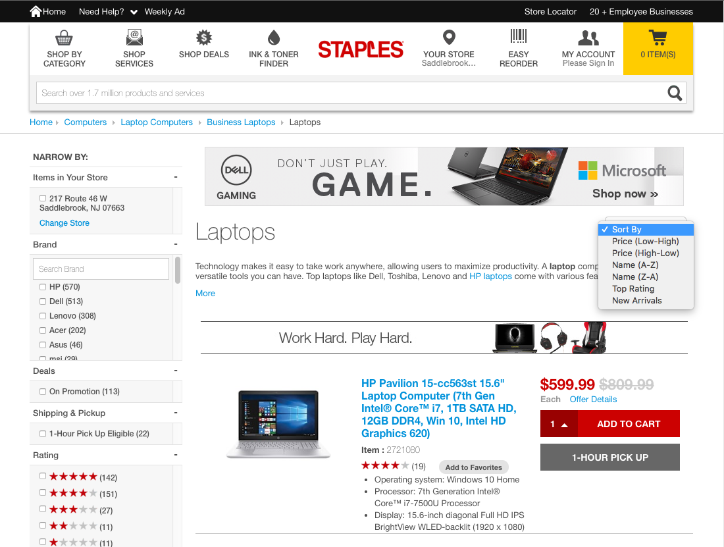The width and height of the screenshot is (724, 547).
Task: Check the 1-Hour Pick Up Eligible filter
Action: (x=41, y=433)
